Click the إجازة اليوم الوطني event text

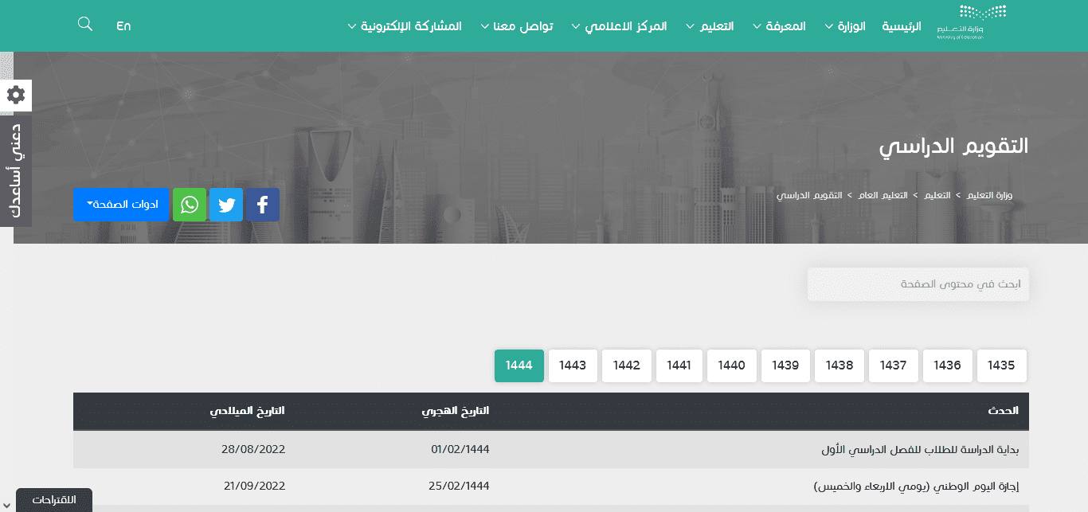[917, 486]
